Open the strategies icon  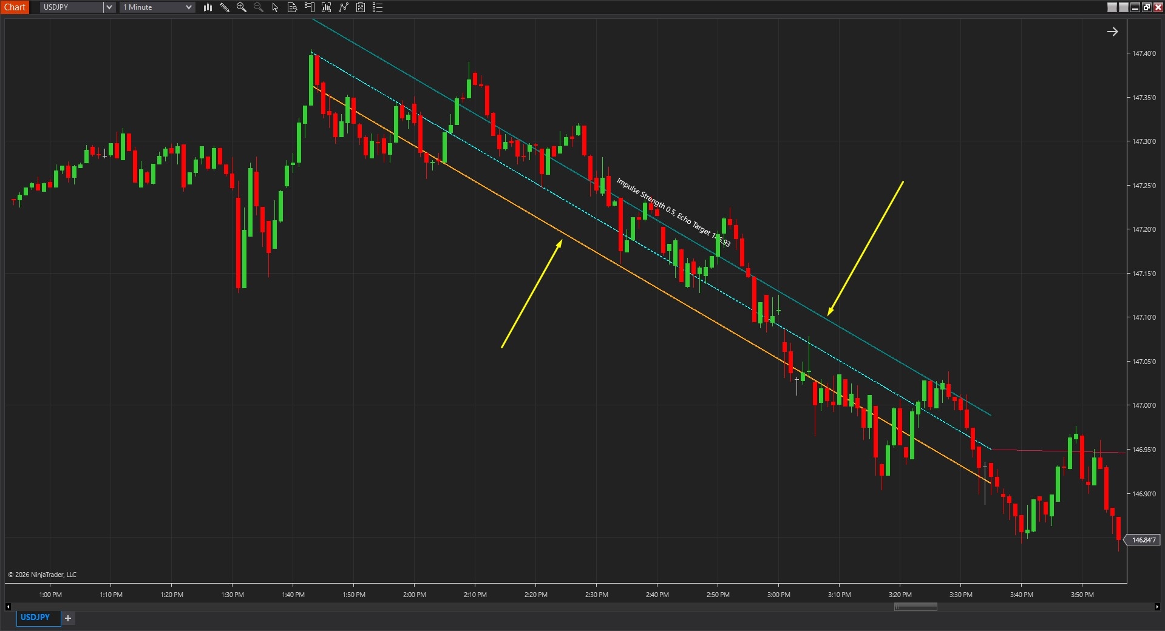[343, 7]
